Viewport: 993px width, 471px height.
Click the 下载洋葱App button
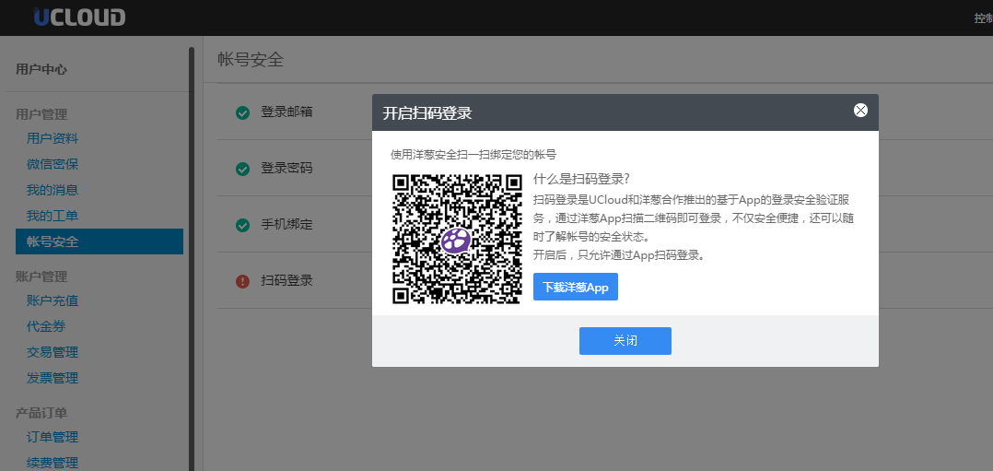point(575,288)
